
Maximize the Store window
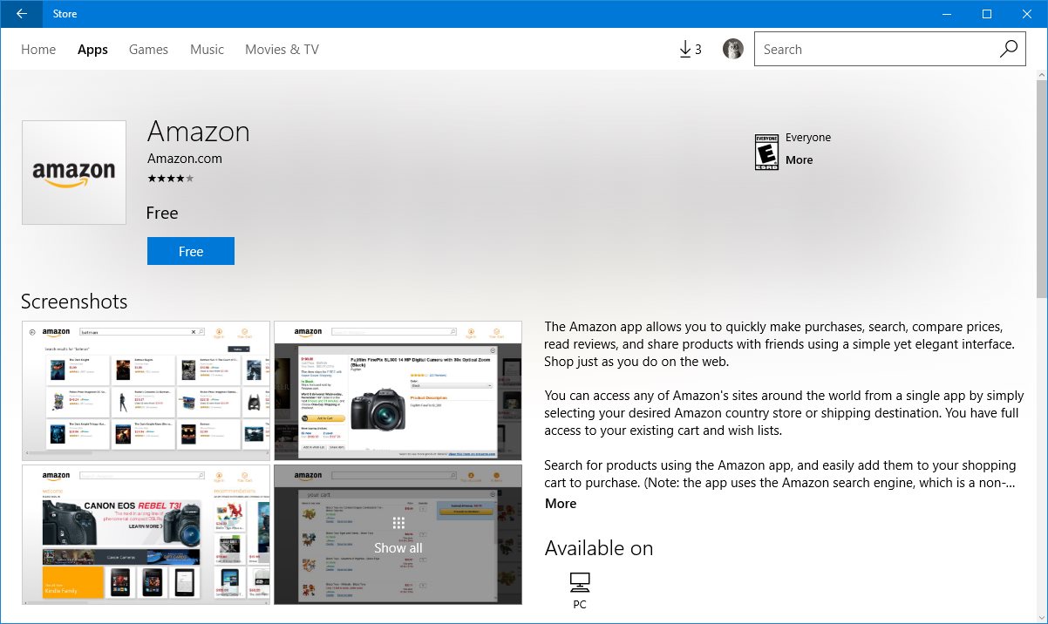(x=987, y=14)
